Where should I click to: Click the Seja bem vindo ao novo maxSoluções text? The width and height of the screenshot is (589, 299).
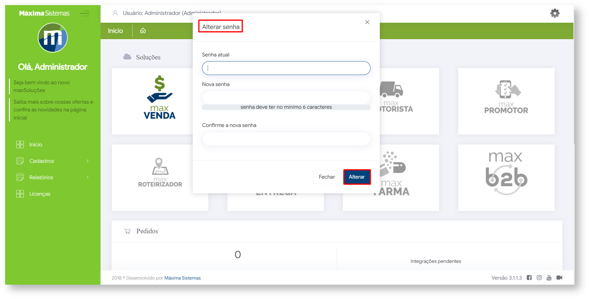(x=42, y=86)
